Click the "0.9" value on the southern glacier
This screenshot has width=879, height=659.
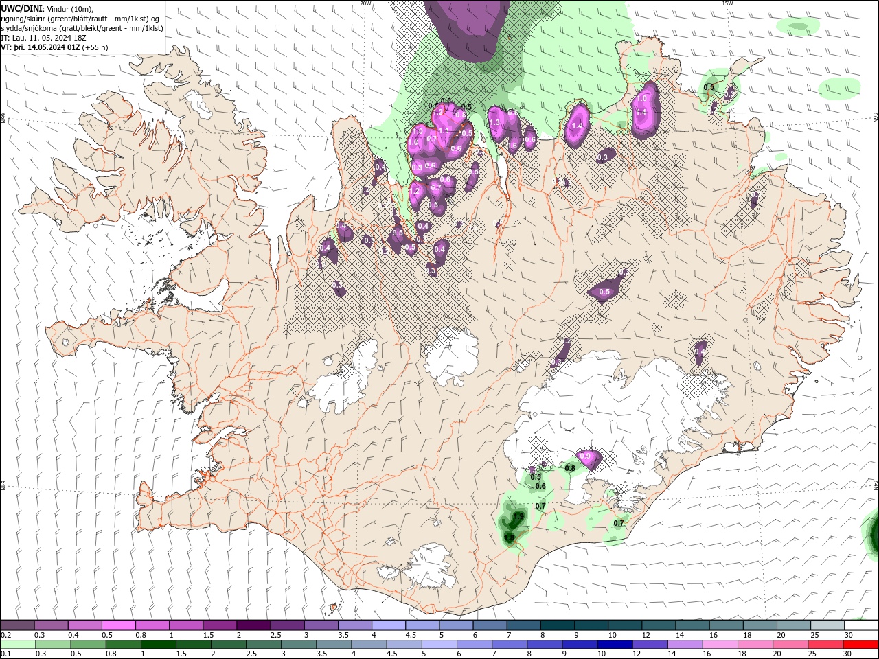tap(586, 456)
